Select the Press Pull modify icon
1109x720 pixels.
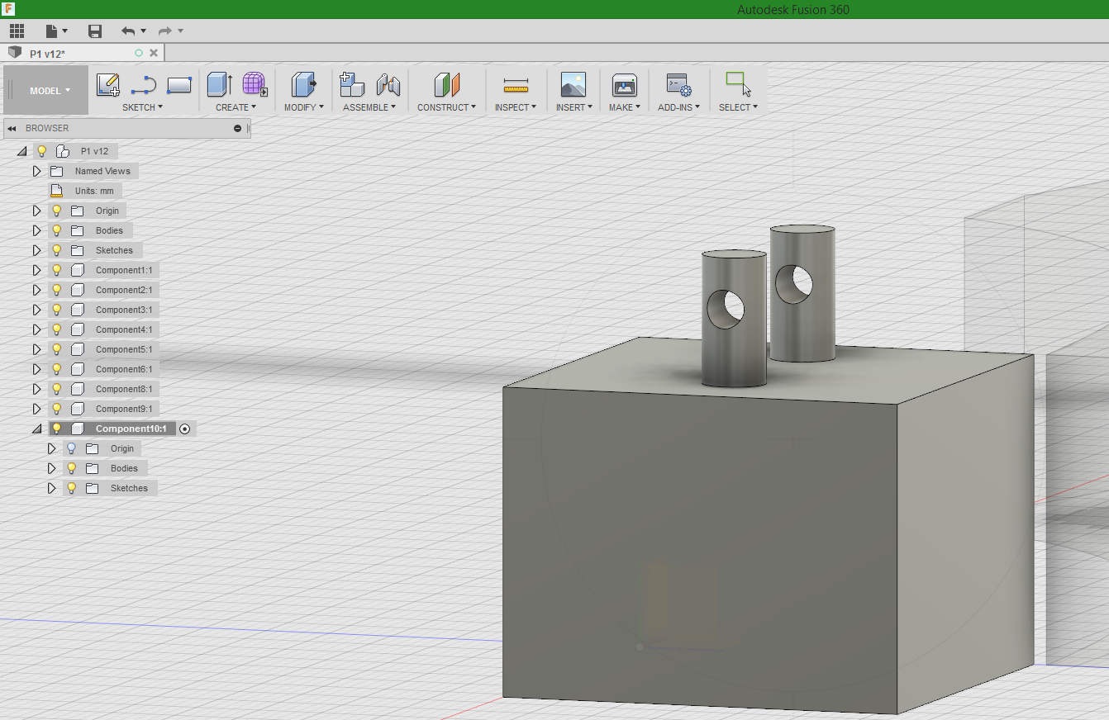click(x=304, y=85)
